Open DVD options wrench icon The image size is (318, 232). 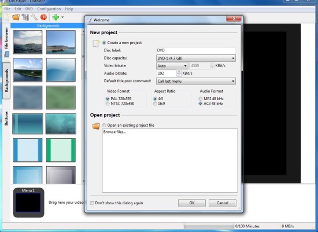[34, 17]
